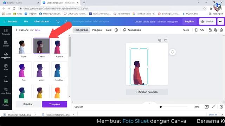Screen dimensions: 225x126
Task: Click Pangkas crop option
Action: [x=97, y=30]
